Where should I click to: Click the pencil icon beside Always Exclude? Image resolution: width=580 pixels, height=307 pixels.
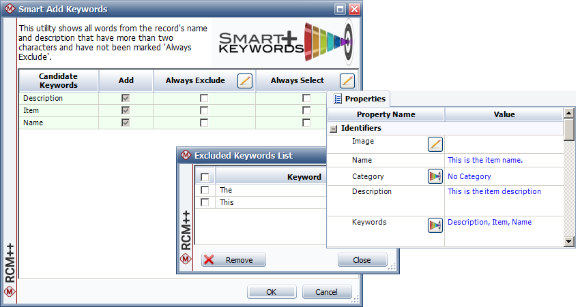click(x=245, y=81)
